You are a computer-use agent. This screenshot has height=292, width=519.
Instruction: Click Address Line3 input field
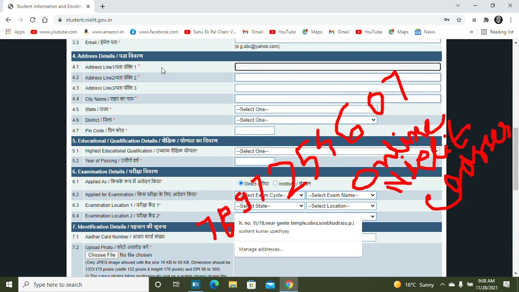(x=337, y=88)
